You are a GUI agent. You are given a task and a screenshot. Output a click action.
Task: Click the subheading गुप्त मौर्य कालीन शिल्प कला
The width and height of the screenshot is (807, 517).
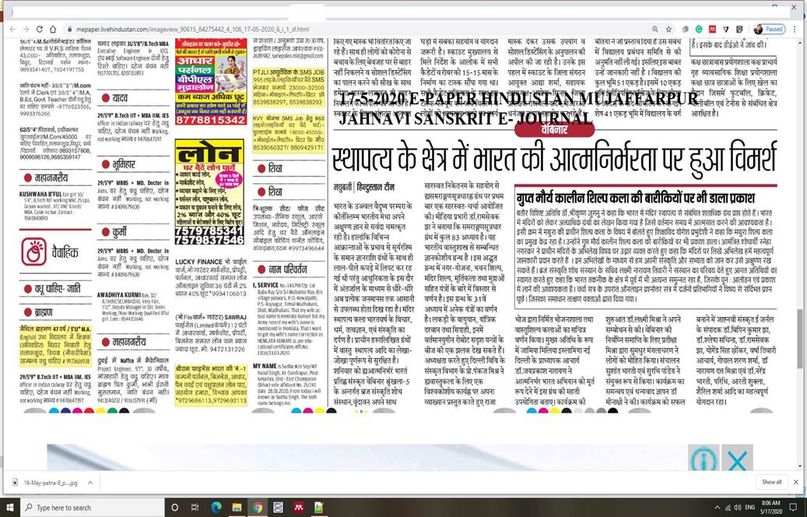coord(635,199)
